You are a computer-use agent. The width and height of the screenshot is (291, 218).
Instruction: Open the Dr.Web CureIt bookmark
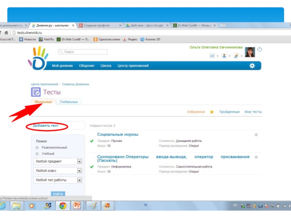click(x=73, y=39)
